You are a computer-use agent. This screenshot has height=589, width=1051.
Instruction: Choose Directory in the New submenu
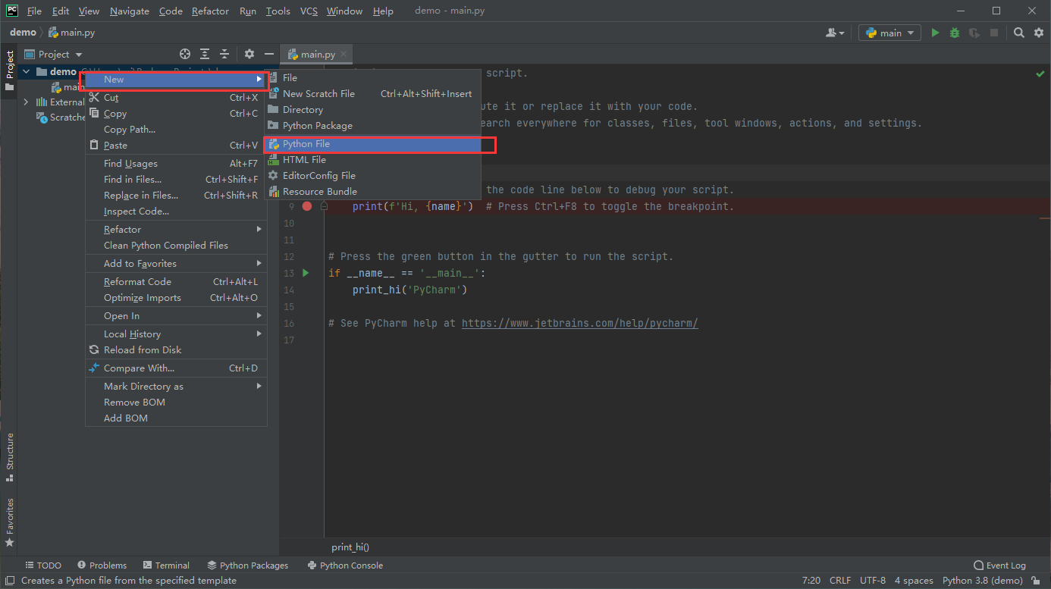point(303,110)
